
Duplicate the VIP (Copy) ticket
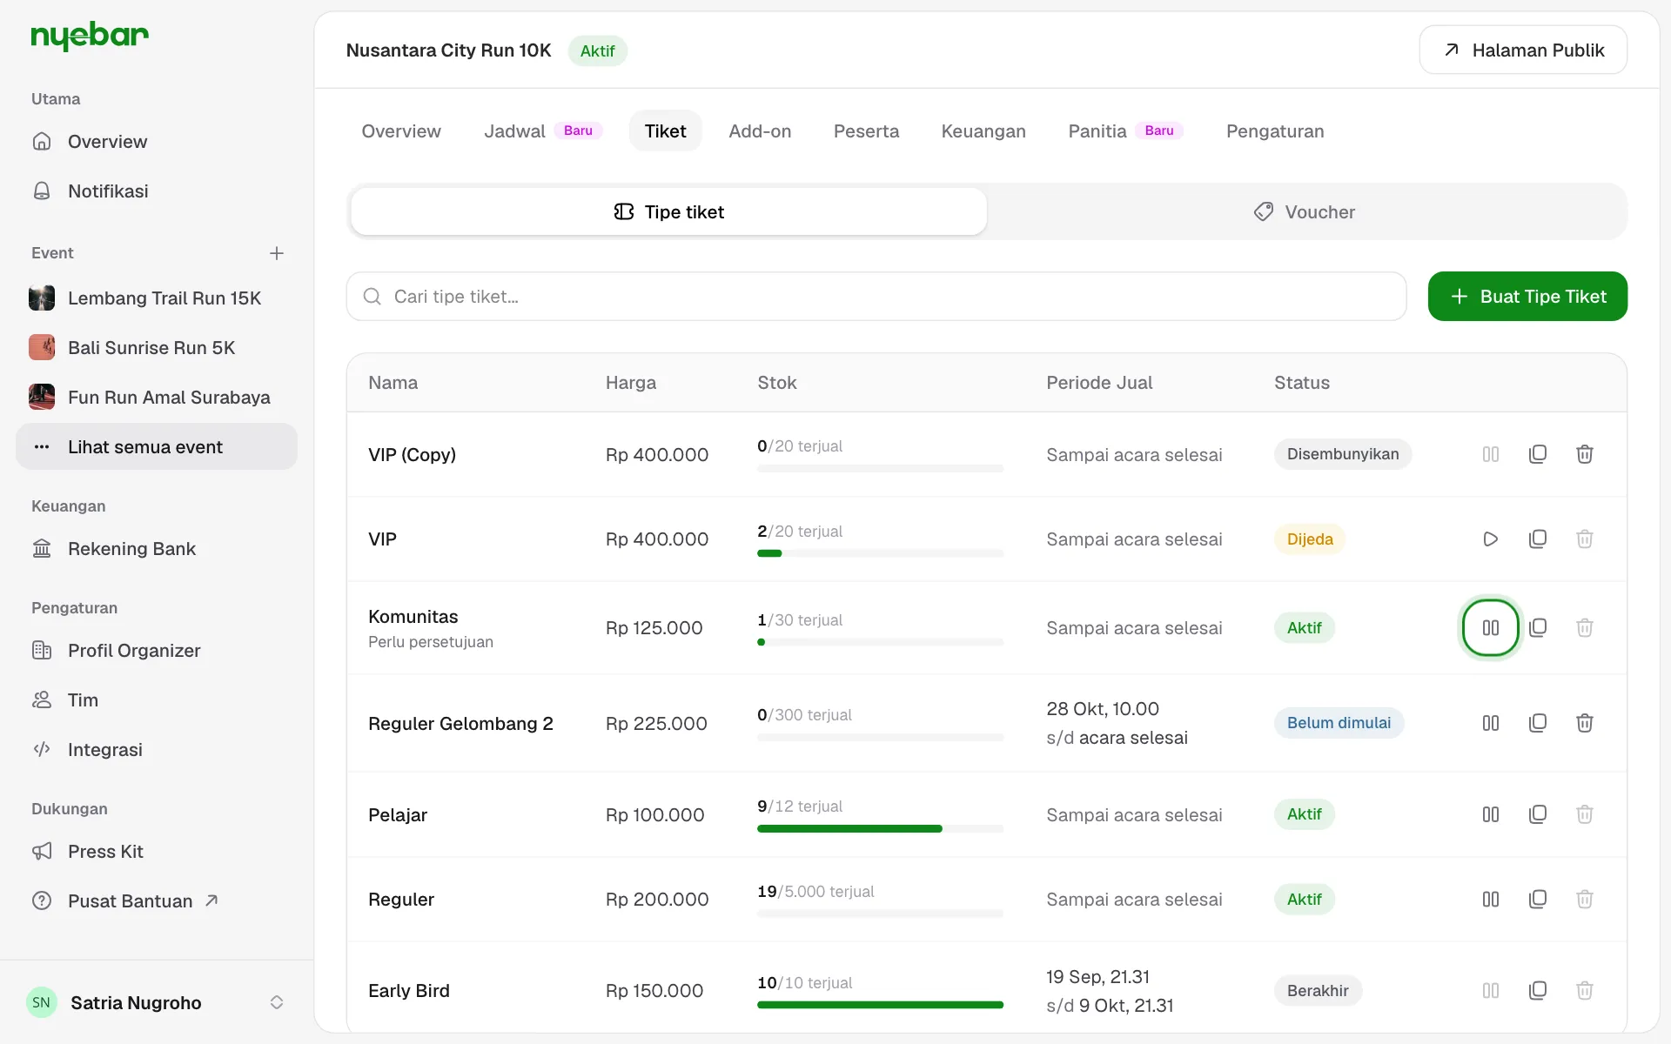(x=1538, y=454)
